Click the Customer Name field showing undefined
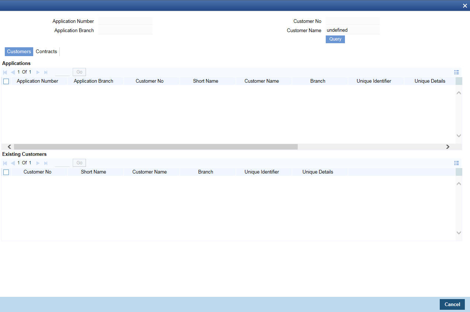The image size is (470, 312). tap(353, 30)
